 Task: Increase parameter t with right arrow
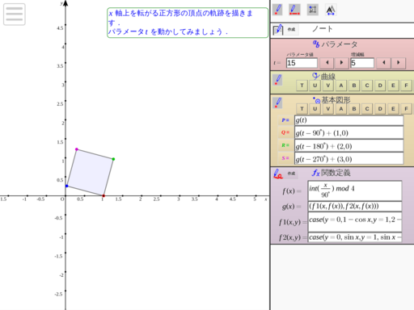point(341,63)
